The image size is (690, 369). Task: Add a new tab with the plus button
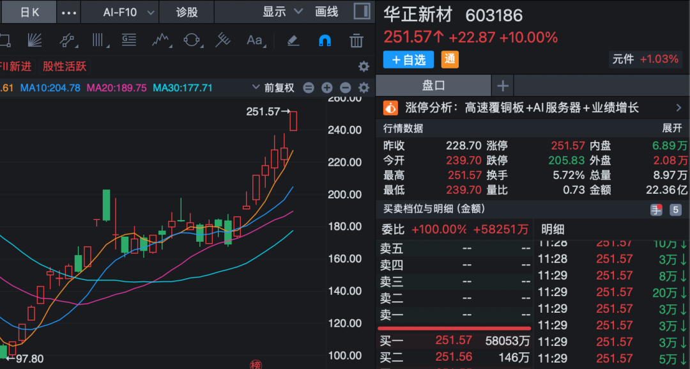click(503, 86)
